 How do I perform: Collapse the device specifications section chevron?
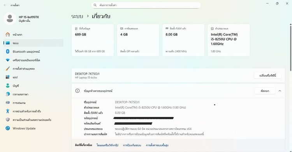280,91
